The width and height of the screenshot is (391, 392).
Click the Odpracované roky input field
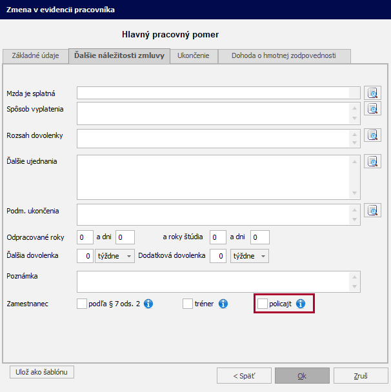click(85, 237)
